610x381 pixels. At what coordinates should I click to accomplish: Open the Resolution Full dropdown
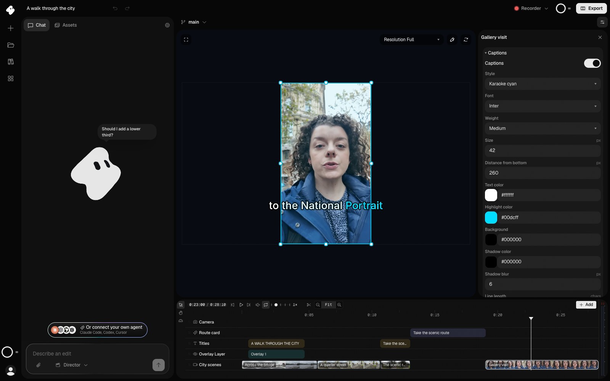(x=411, y=40)
